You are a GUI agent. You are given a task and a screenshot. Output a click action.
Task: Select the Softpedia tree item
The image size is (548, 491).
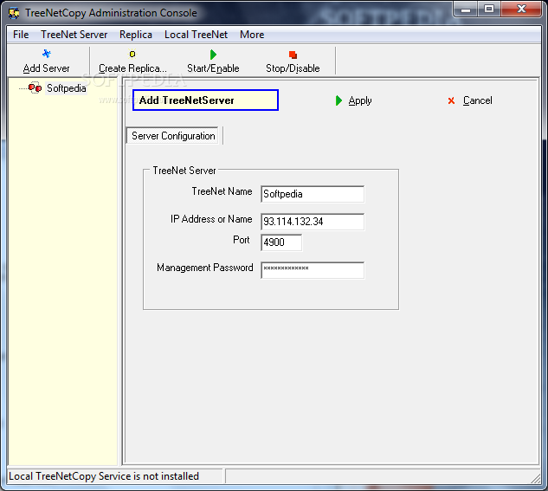[67, 88]
